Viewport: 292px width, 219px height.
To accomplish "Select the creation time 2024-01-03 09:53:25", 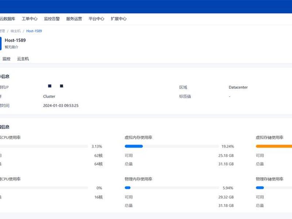I will coord(61,105).
